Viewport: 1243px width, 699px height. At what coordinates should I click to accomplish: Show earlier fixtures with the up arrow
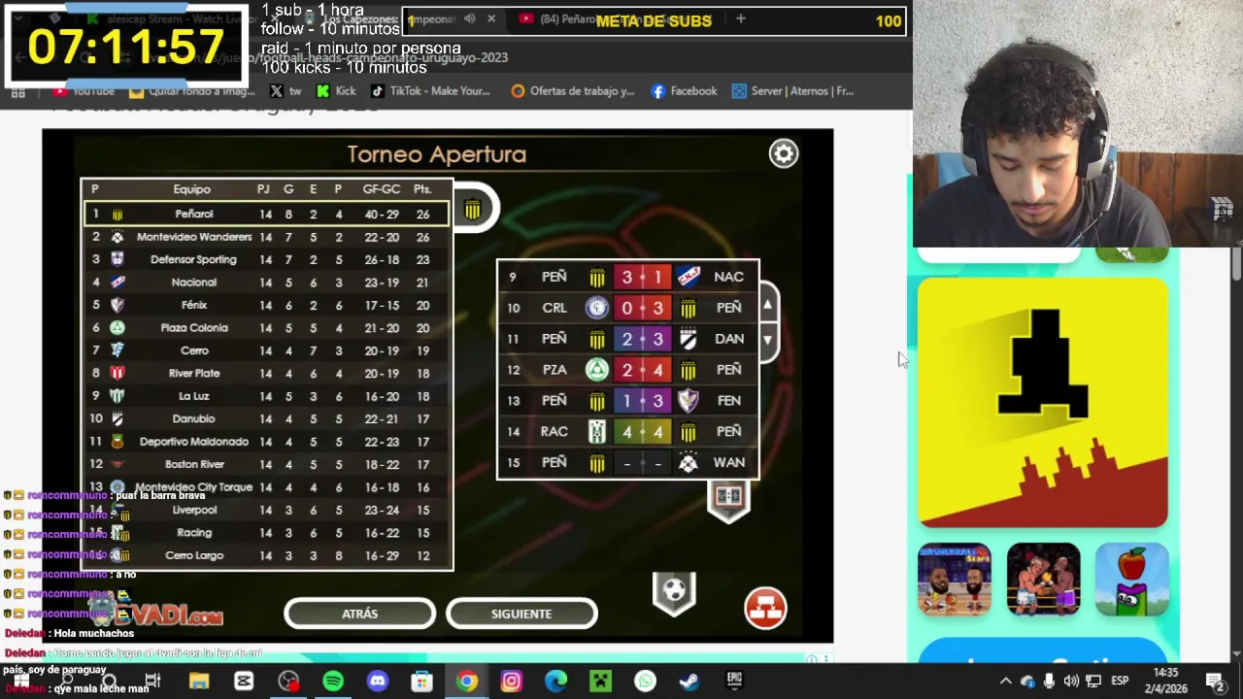coord(767,306)
